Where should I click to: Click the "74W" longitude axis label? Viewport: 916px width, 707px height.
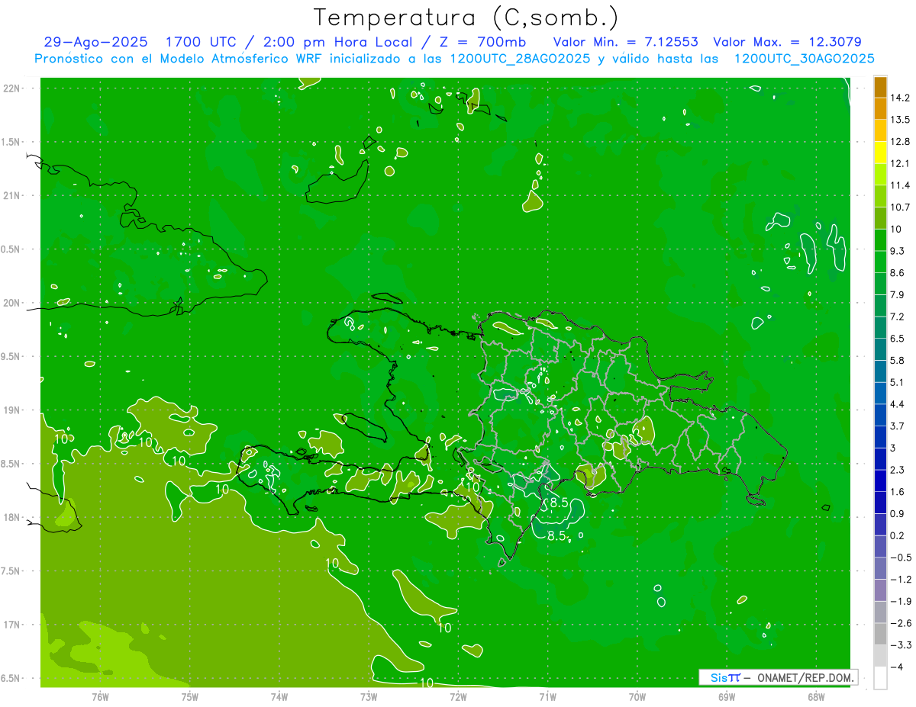click(x=279, y=697)
